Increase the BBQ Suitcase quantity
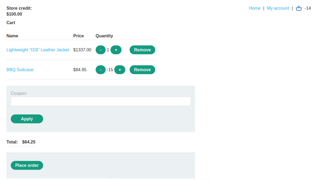The image size is (329, 180). click(120, 70)
